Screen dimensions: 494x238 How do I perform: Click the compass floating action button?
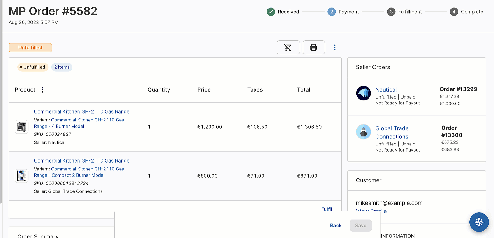pyautogui.click(x=479, y=222)
